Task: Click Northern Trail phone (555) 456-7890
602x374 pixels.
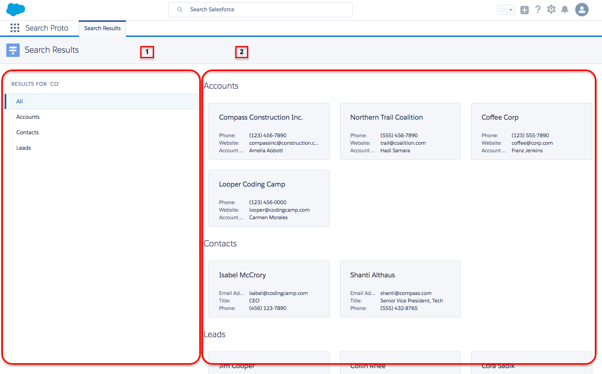Action: click(x=399, y=136)
